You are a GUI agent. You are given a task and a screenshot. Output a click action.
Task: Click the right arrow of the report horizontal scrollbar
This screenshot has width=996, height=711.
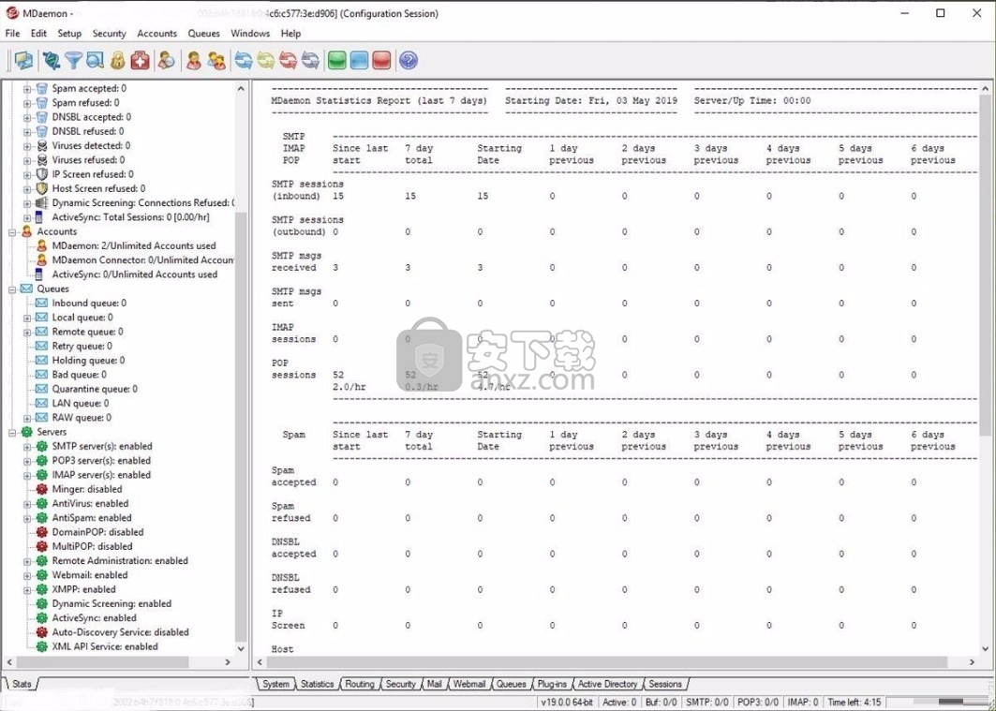click(972, 662)
